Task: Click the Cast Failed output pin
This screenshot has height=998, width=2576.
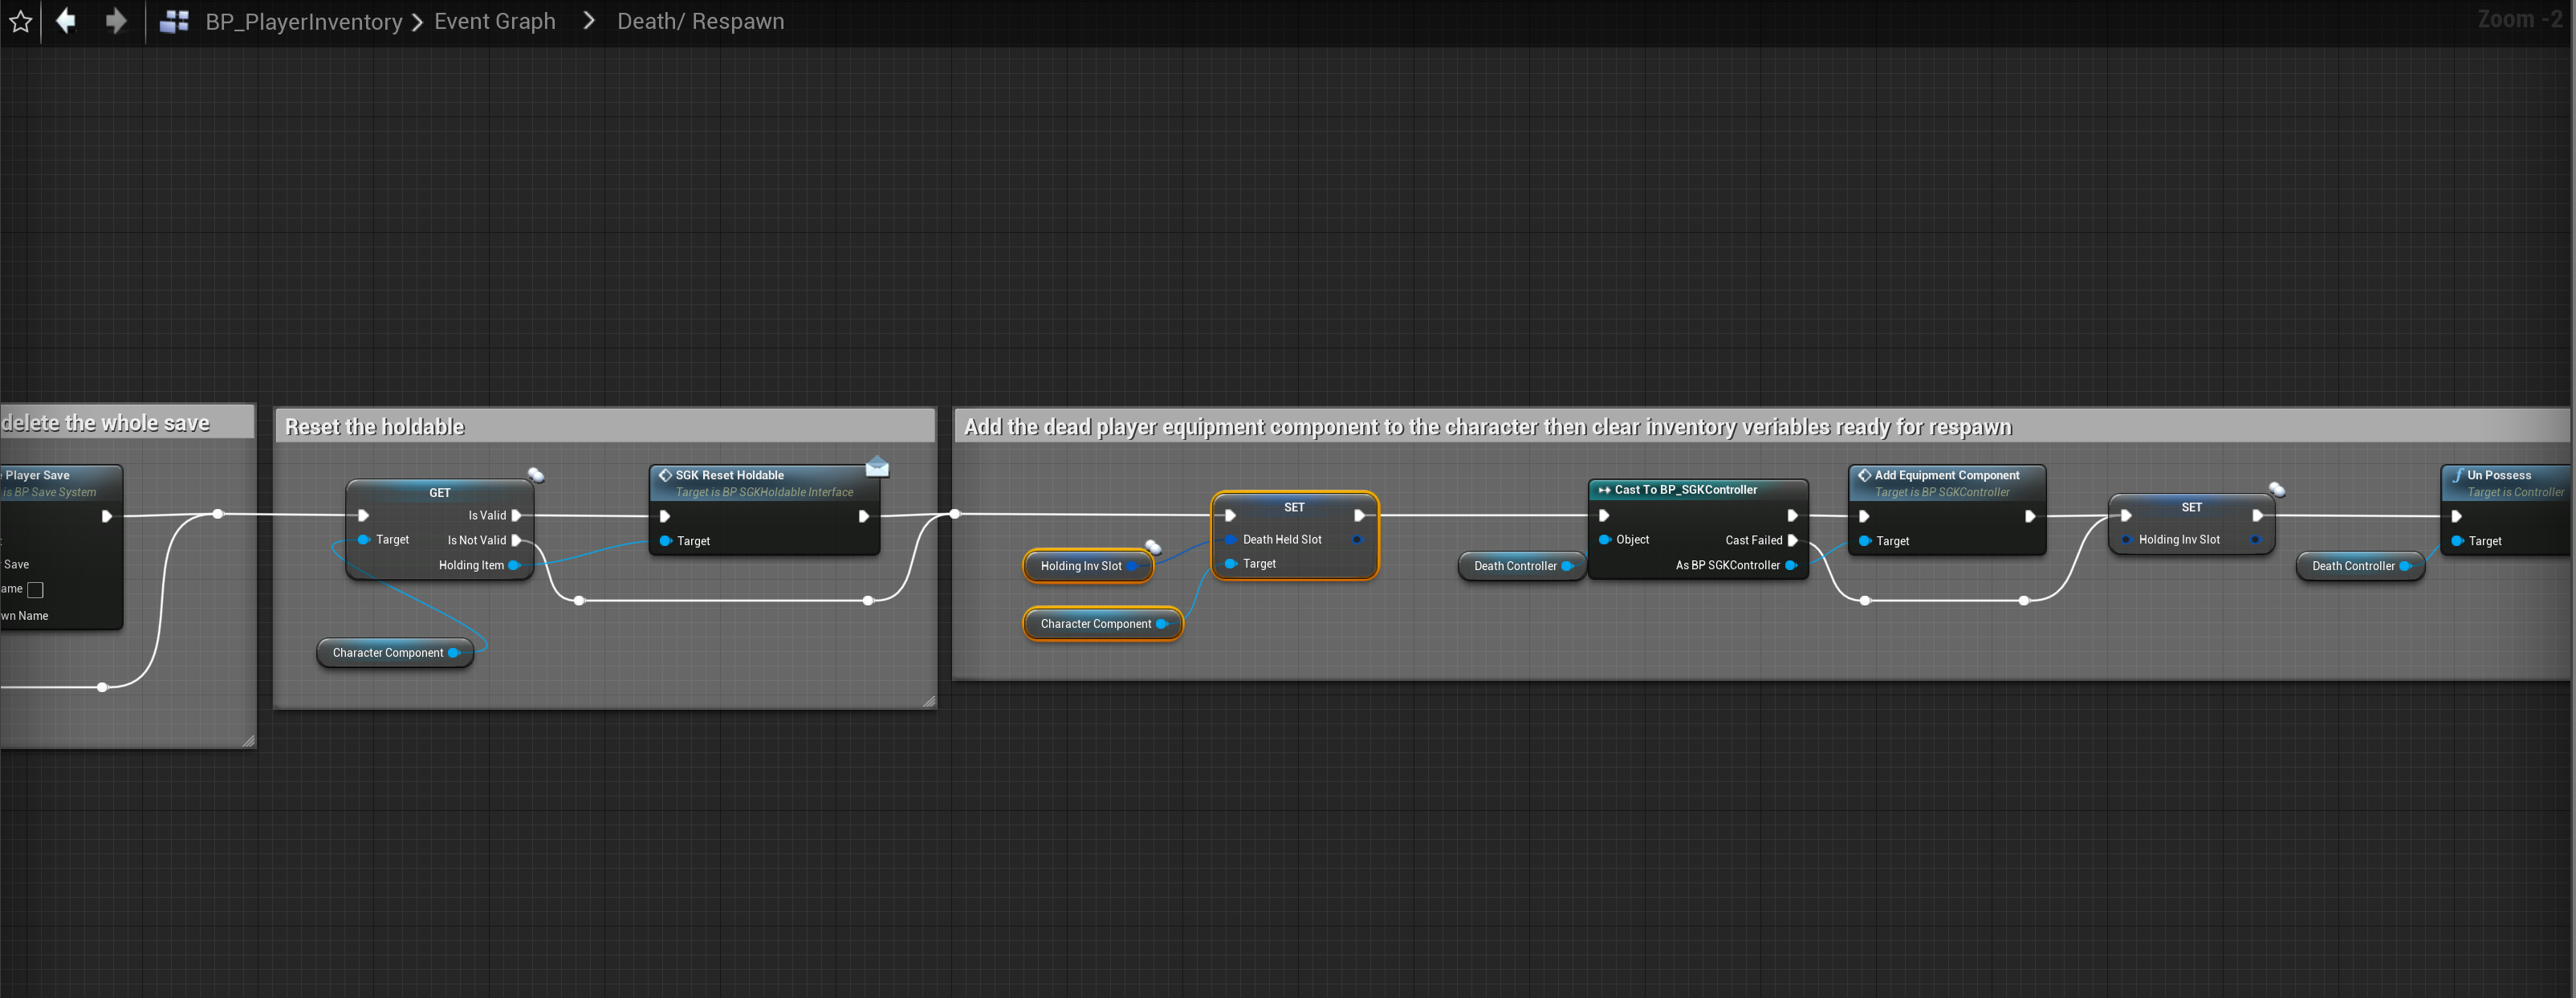Action: click(1792, 540)
